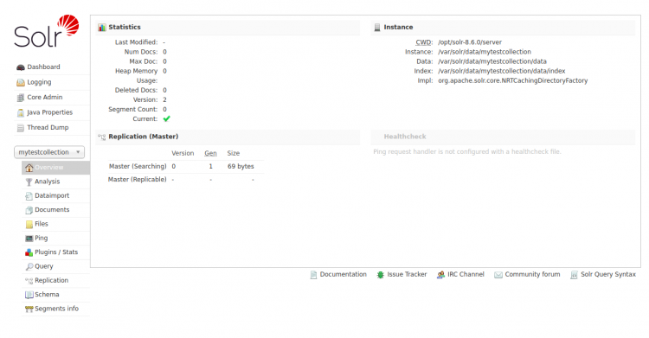Click the Version column header
Image resolution: width=649 pixels, height=338 pixels.
[x=183, y=154]
